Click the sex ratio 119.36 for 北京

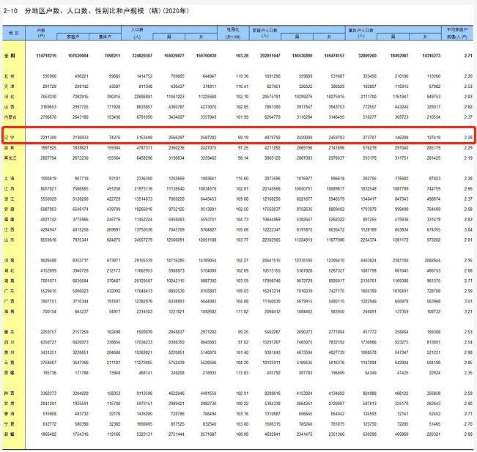[242, 76]
